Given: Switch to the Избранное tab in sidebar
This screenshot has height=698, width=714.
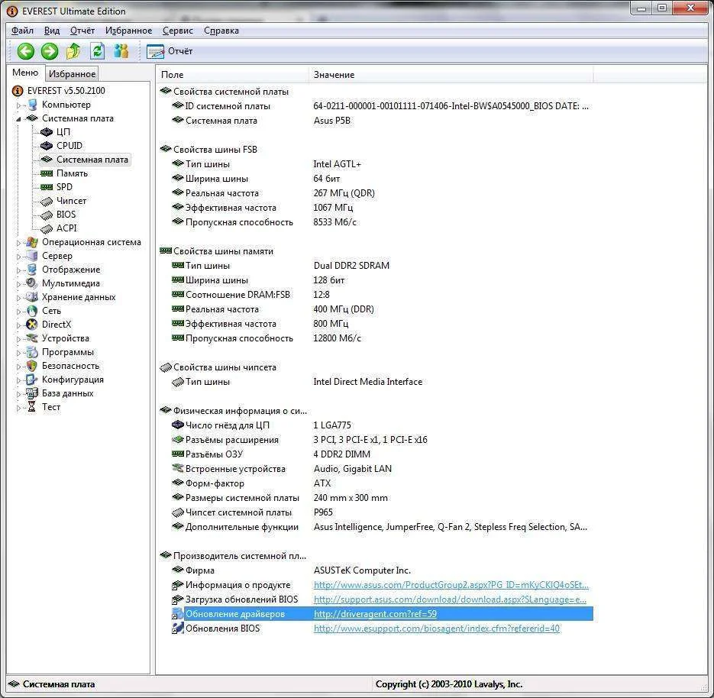Looking at the screenshot, I should tap(72, 74).
